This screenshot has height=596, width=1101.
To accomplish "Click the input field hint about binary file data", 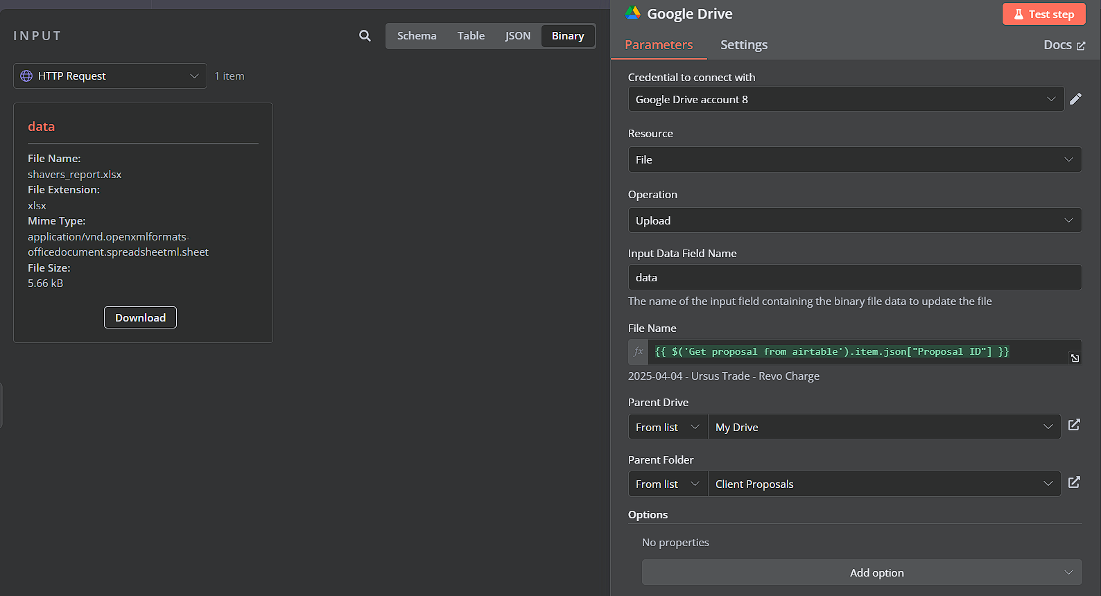I will (810, 301).
